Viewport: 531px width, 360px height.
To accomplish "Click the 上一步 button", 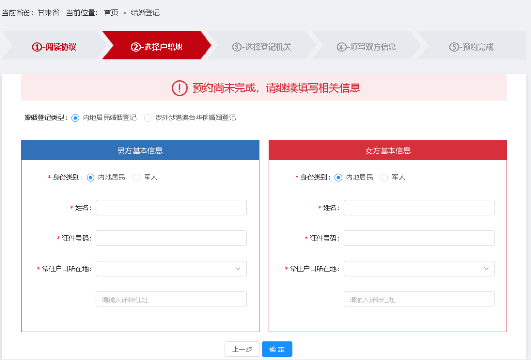I will (242, 349).
